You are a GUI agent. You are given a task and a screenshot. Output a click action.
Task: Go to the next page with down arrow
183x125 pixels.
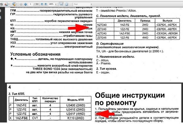point(25,4)
